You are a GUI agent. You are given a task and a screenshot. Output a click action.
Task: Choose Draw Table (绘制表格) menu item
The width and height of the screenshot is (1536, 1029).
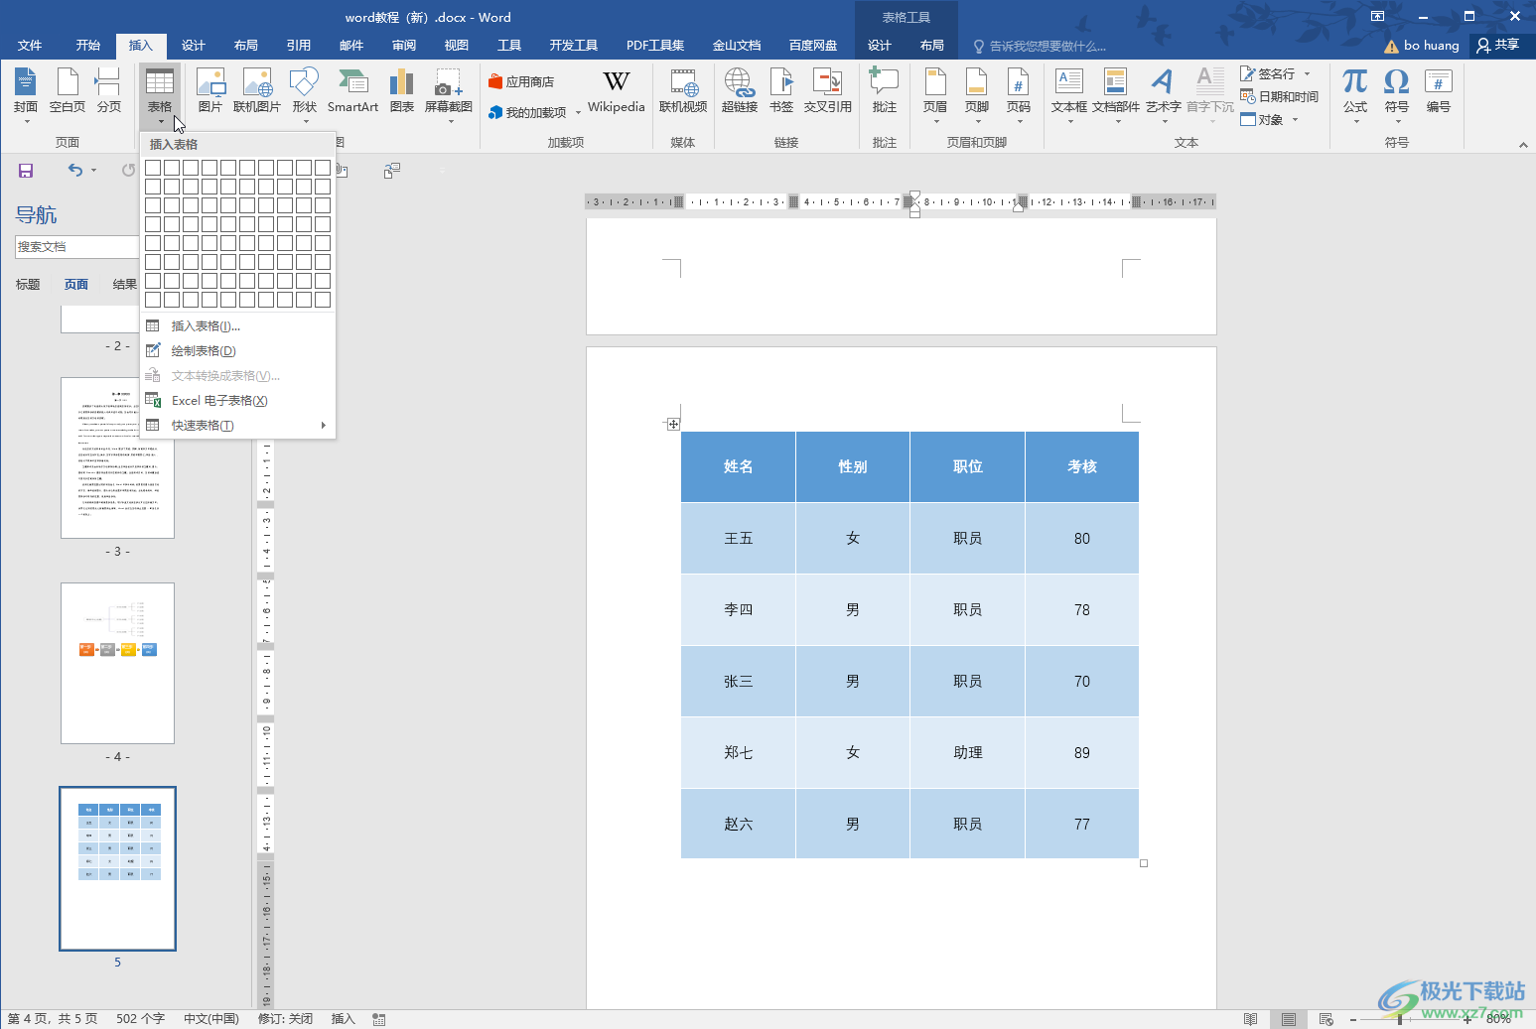pyautogui.click(x=237, y=351)
